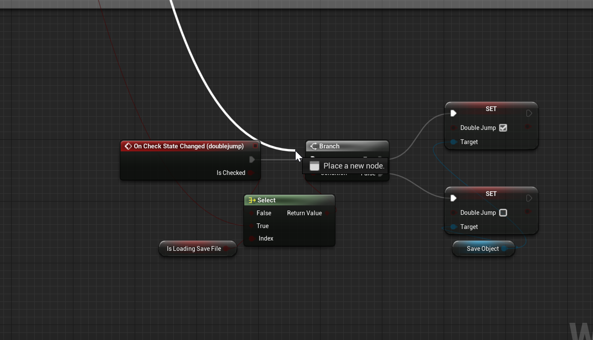Select the Is Loading Save File variable node

click(x=198, y=249)
